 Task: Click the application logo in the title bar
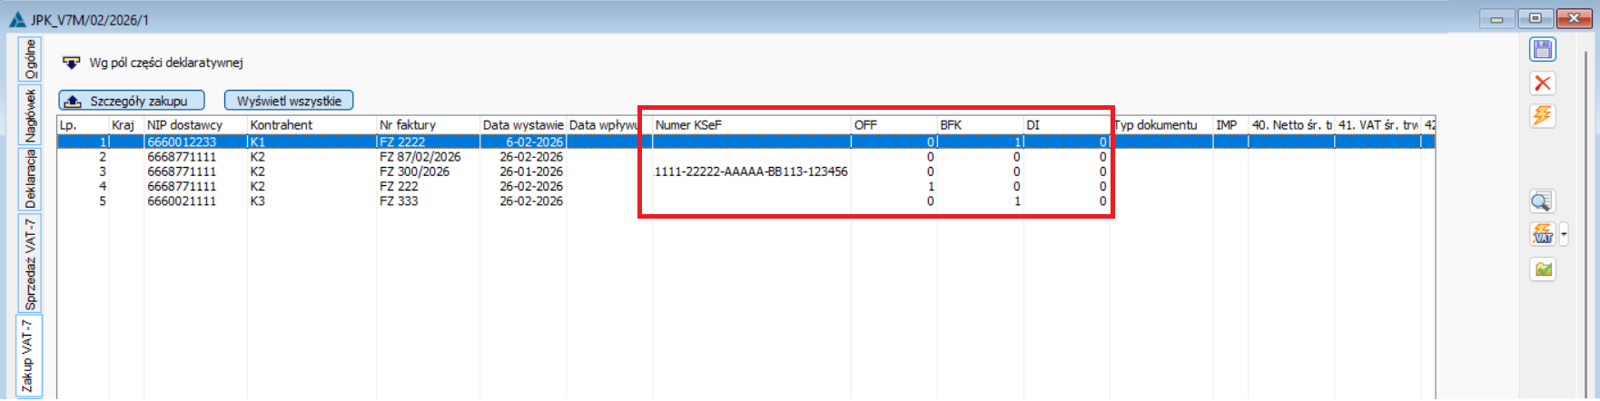tap(17, 19)
